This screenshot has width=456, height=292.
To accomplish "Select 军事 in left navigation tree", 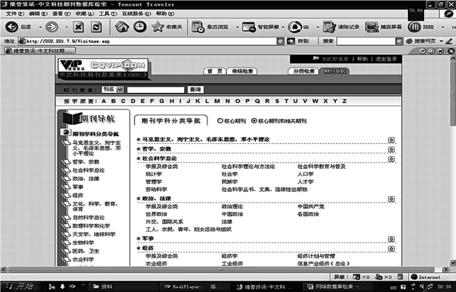I will click(x=78, y=187).
